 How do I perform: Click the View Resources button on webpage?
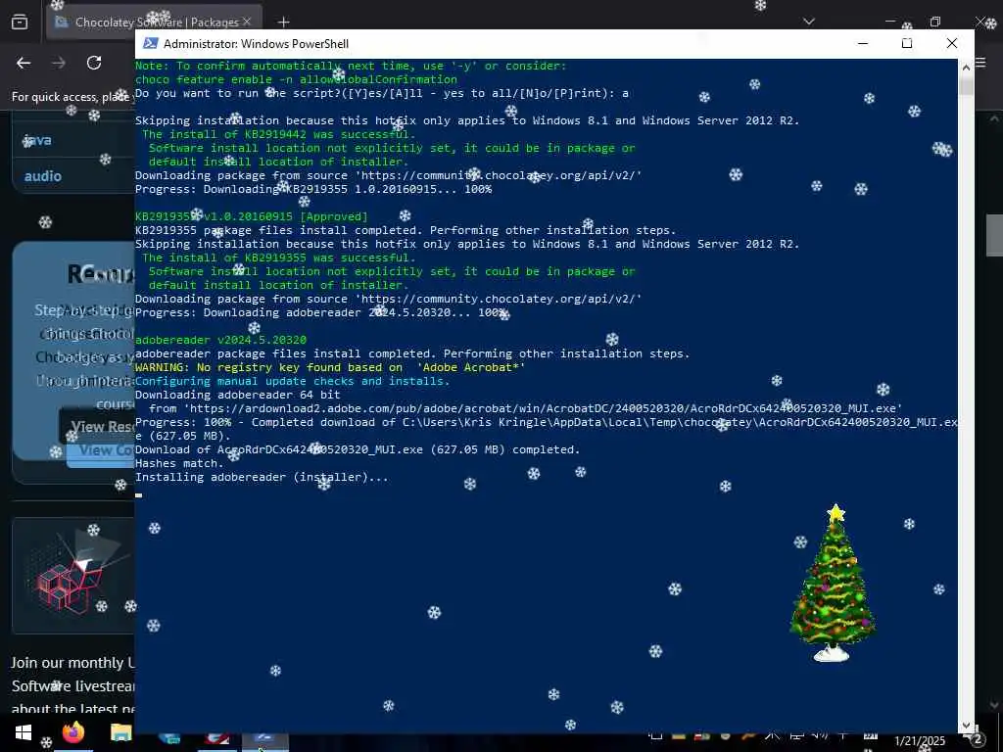tap(97, 427)
